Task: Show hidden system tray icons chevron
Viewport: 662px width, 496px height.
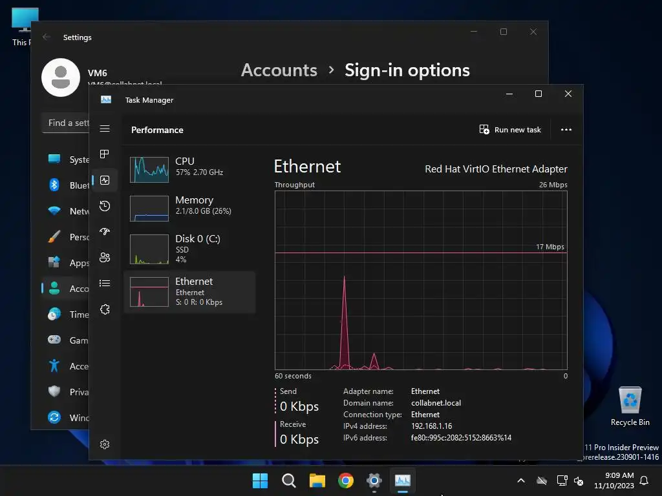Action: tap(521, 480)
